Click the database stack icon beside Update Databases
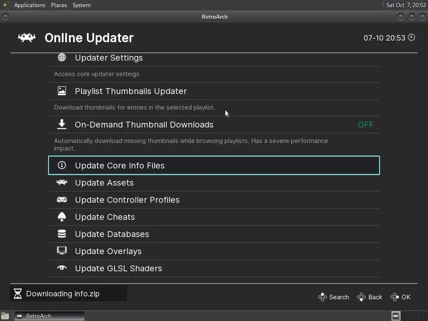This screenshot has height=321, width=428. 62,234
